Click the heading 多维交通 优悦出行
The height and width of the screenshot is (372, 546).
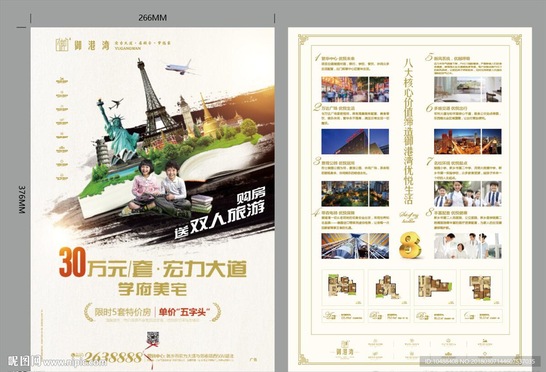pos(451,108)
